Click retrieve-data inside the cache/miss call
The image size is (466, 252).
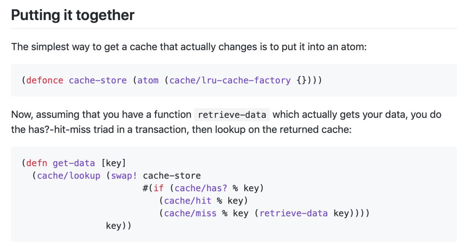(x=294, y=213)
